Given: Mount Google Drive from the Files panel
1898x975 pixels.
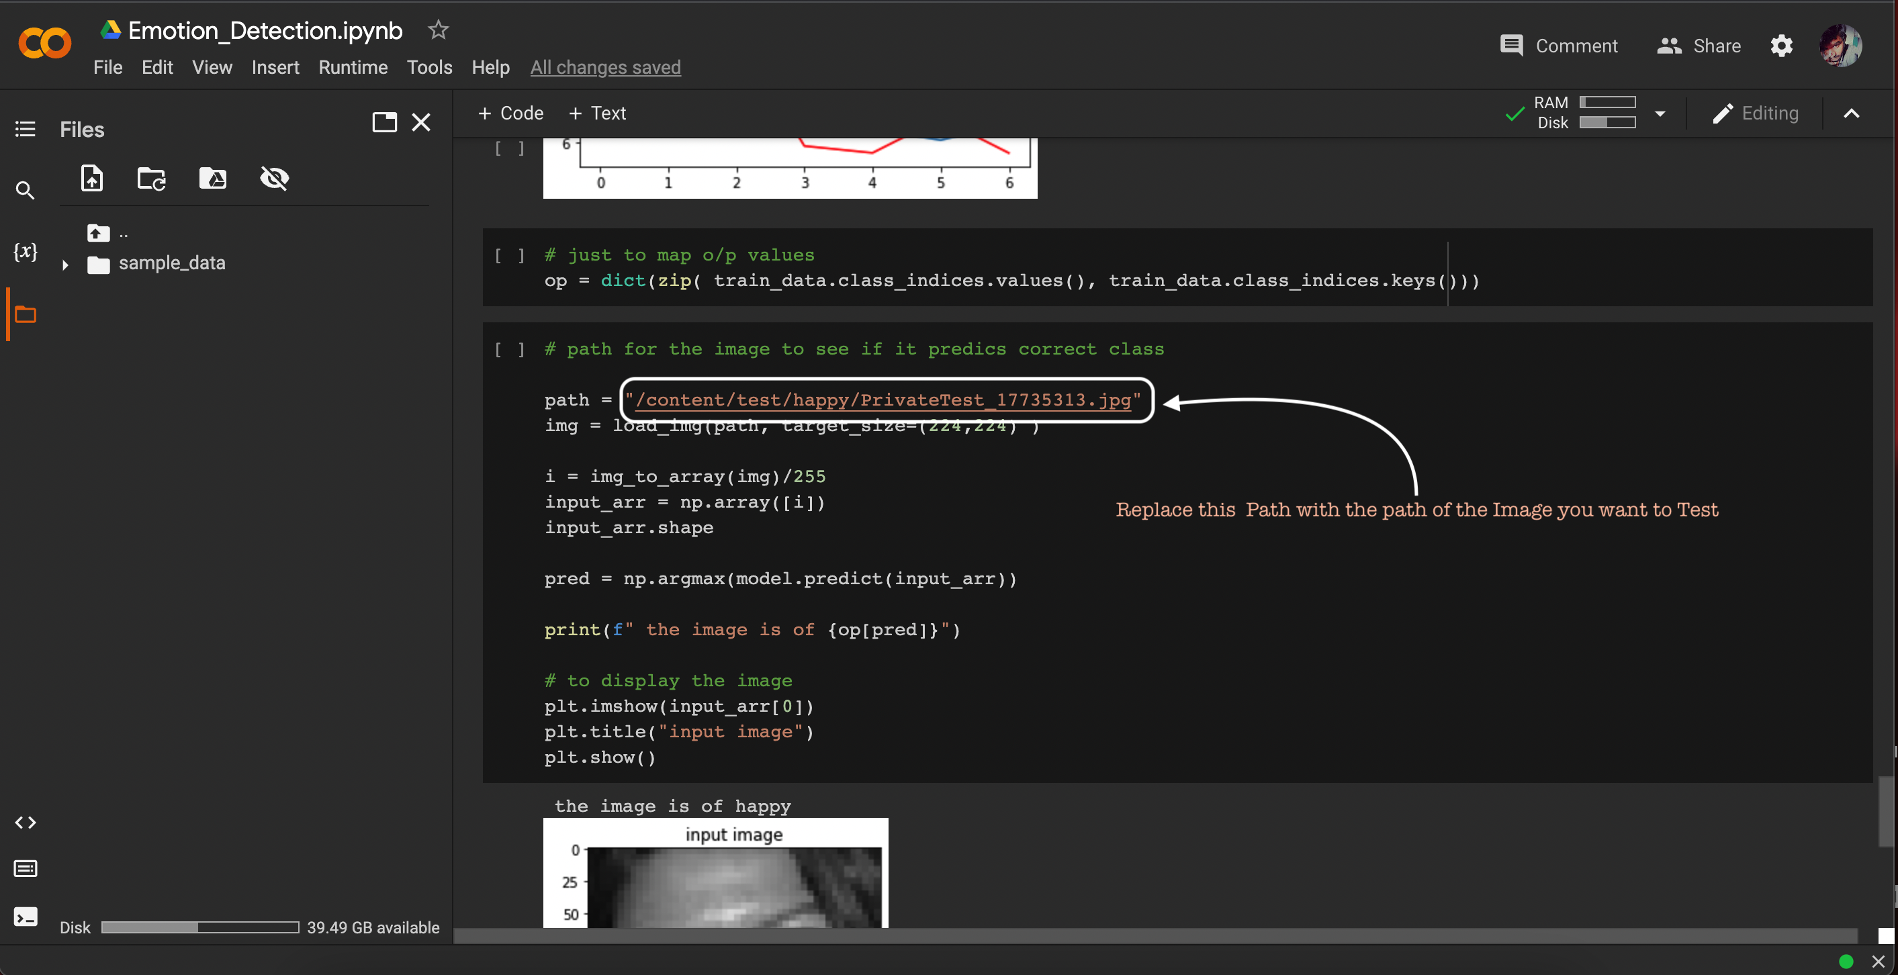Looking at the screenshot, I should [212, 178].
